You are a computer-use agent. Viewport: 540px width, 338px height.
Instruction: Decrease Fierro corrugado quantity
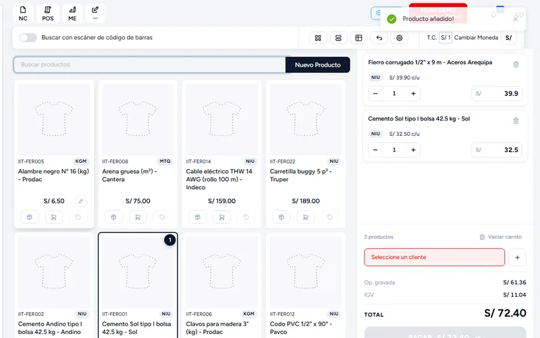point(375,93)
